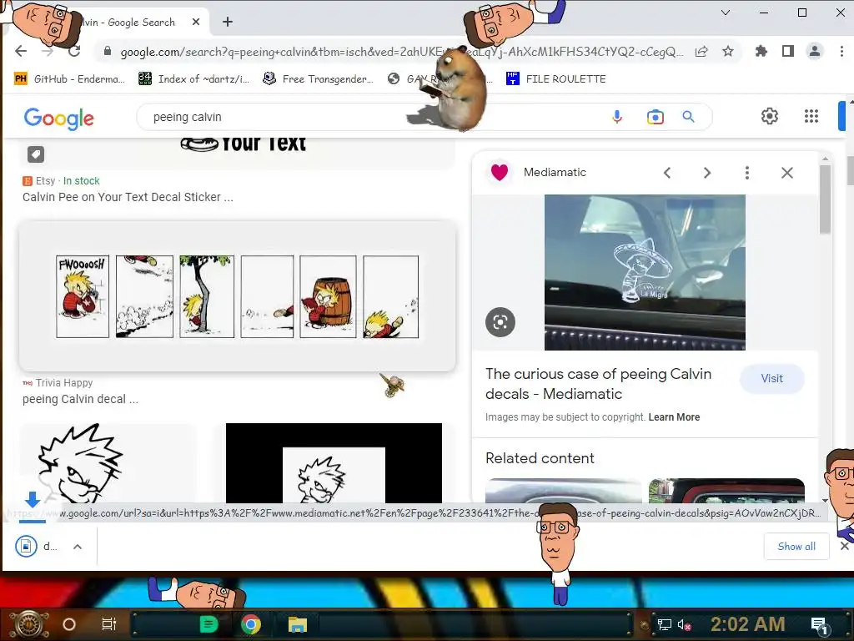Open Cortana circle on taskbar
The width and height of the screenshot is (854, 641).
point(69,624)
